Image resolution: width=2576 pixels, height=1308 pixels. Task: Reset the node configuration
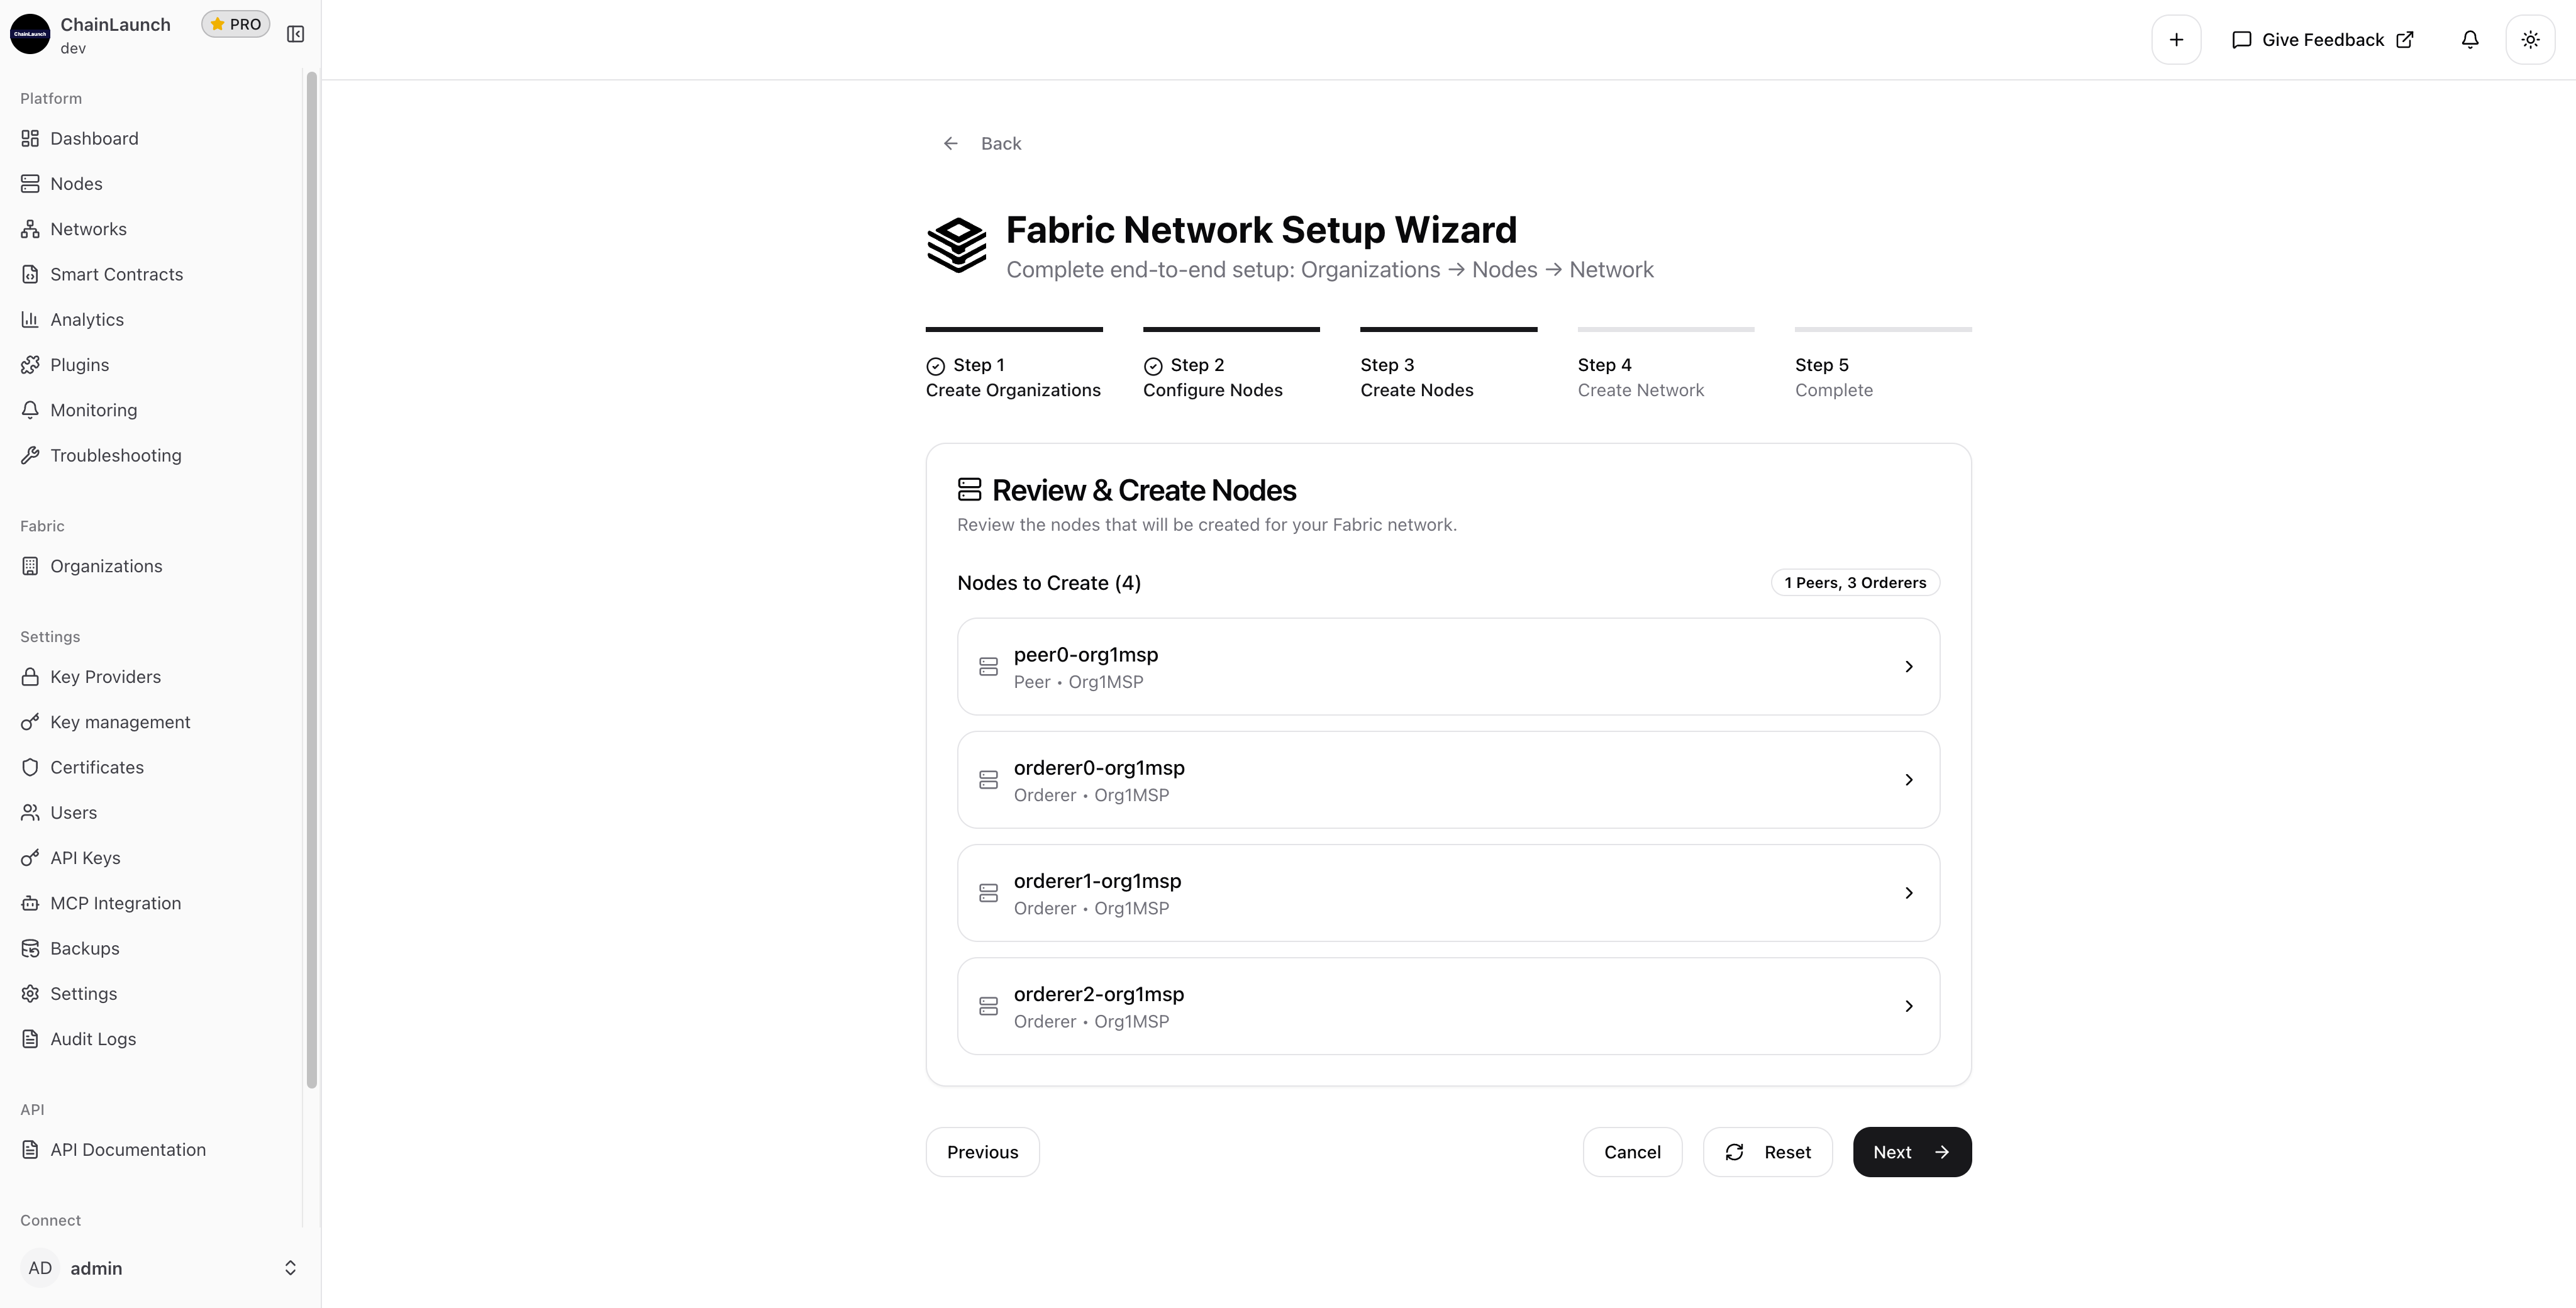click(x=1767, y=1151)
